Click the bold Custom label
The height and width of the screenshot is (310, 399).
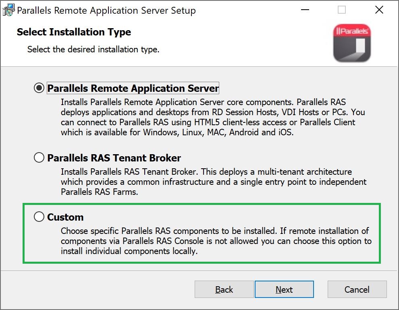coord(65,217)
